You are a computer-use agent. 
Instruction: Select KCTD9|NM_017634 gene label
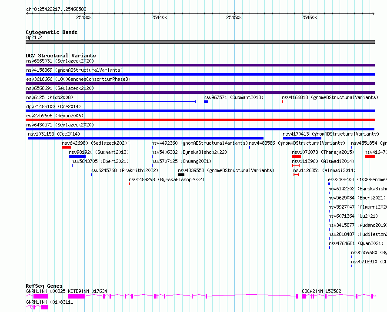[x=87, y=291]
